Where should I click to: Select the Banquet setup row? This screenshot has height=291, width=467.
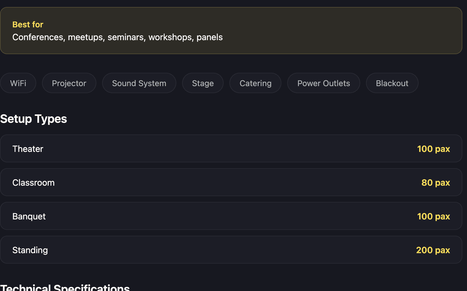coord(231,216)
